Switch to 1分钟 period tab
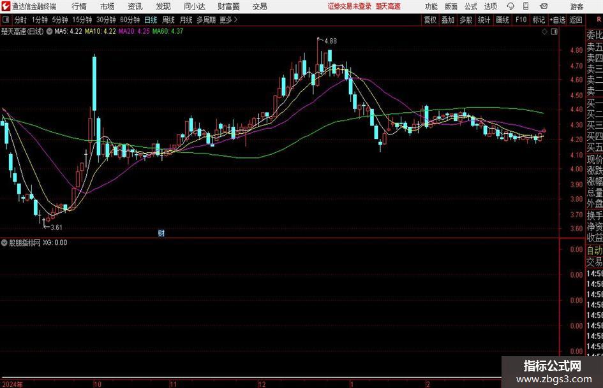Viewport: 603px width, 388px height. [x=39, y=20]
